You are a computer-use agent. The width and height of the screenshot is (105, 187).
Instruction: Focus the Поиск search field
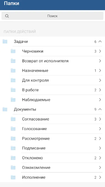(x=52, y=16)
